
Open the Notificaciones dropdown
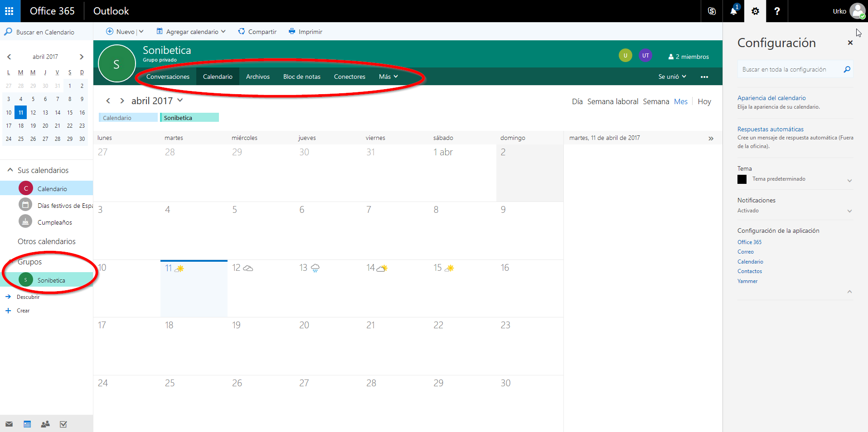pos(849,211)
